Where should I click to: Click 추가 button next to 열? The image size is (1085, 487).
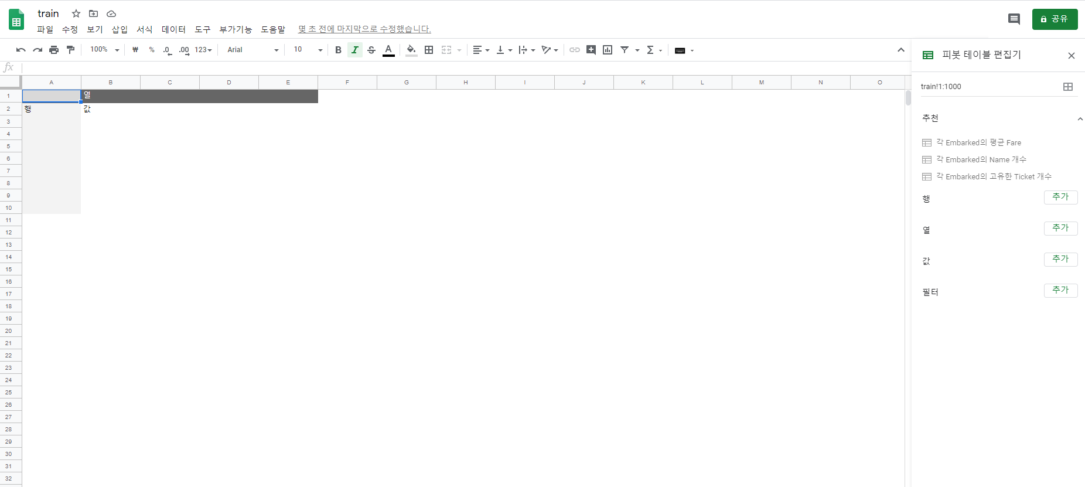click(1060, 228)
